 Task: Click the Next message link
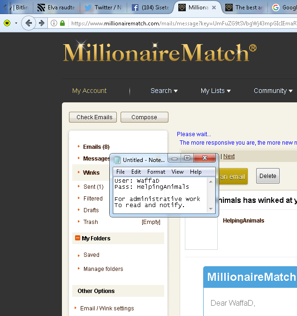(229, 156)
